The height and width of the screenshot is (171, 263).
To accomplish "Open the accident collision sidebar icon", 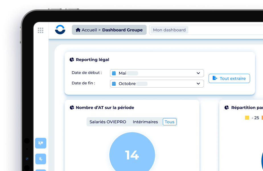I will click(41, 143).
